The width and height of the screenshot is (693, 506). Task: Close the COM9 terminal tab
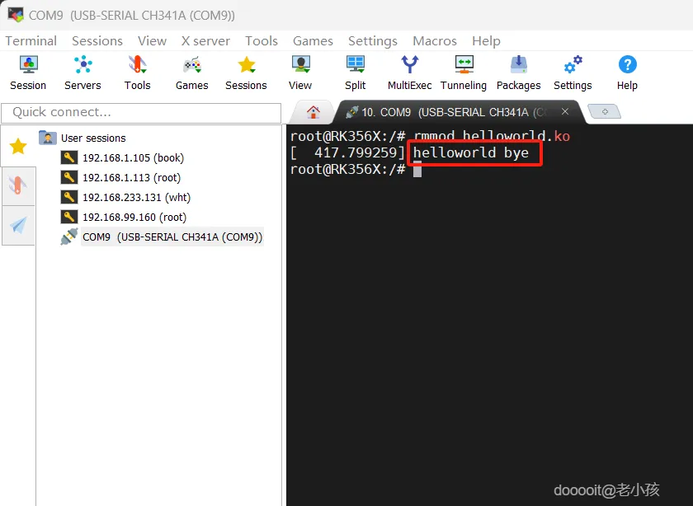click(565, 112)
